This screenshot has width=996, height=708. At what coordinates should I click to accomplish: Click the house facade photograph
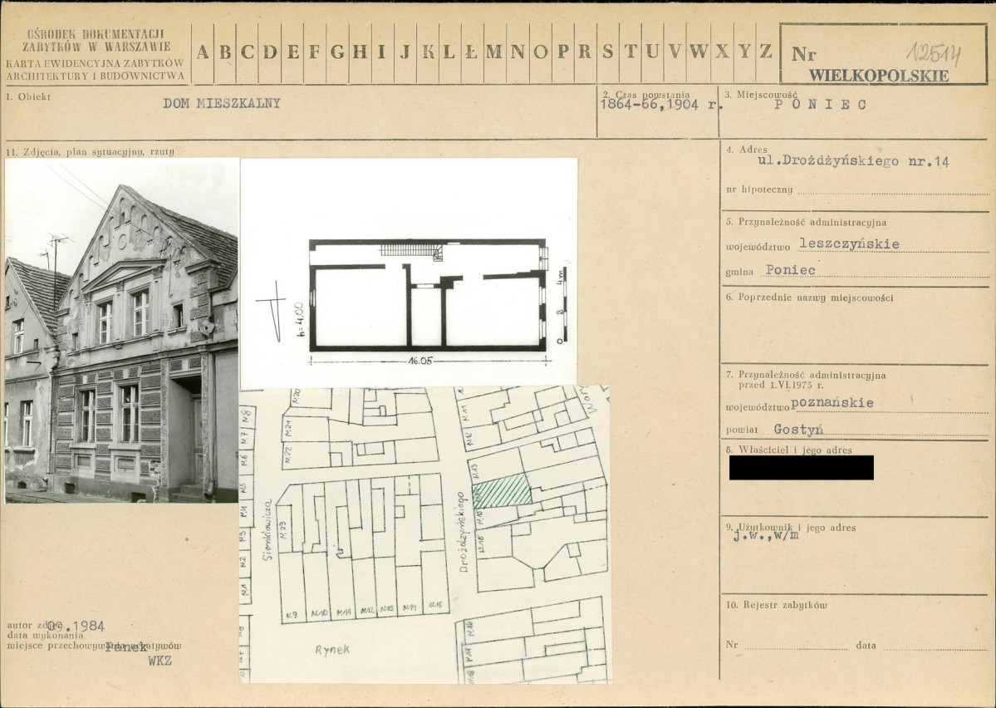(x=121, y=331)
